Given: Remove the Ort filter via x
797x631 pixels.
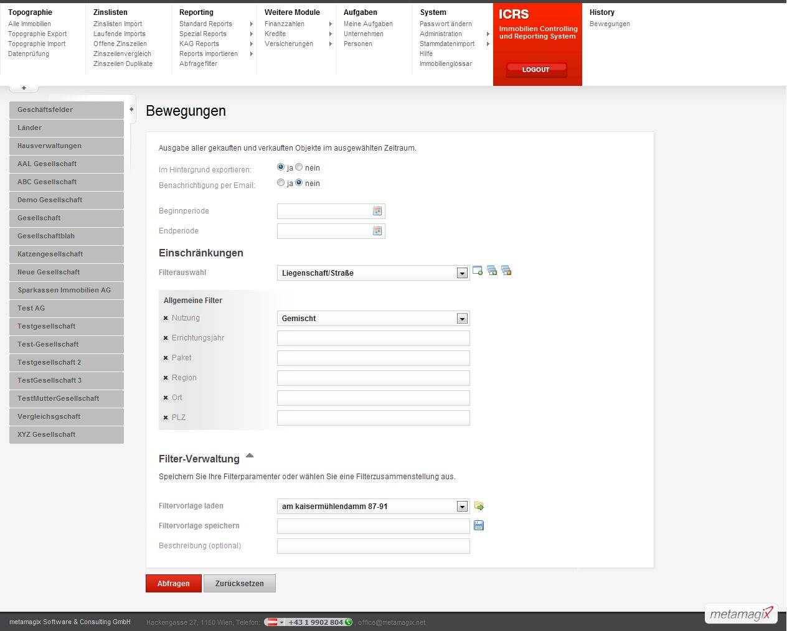Looking at the screenshot, I should [x=166, y=398].
